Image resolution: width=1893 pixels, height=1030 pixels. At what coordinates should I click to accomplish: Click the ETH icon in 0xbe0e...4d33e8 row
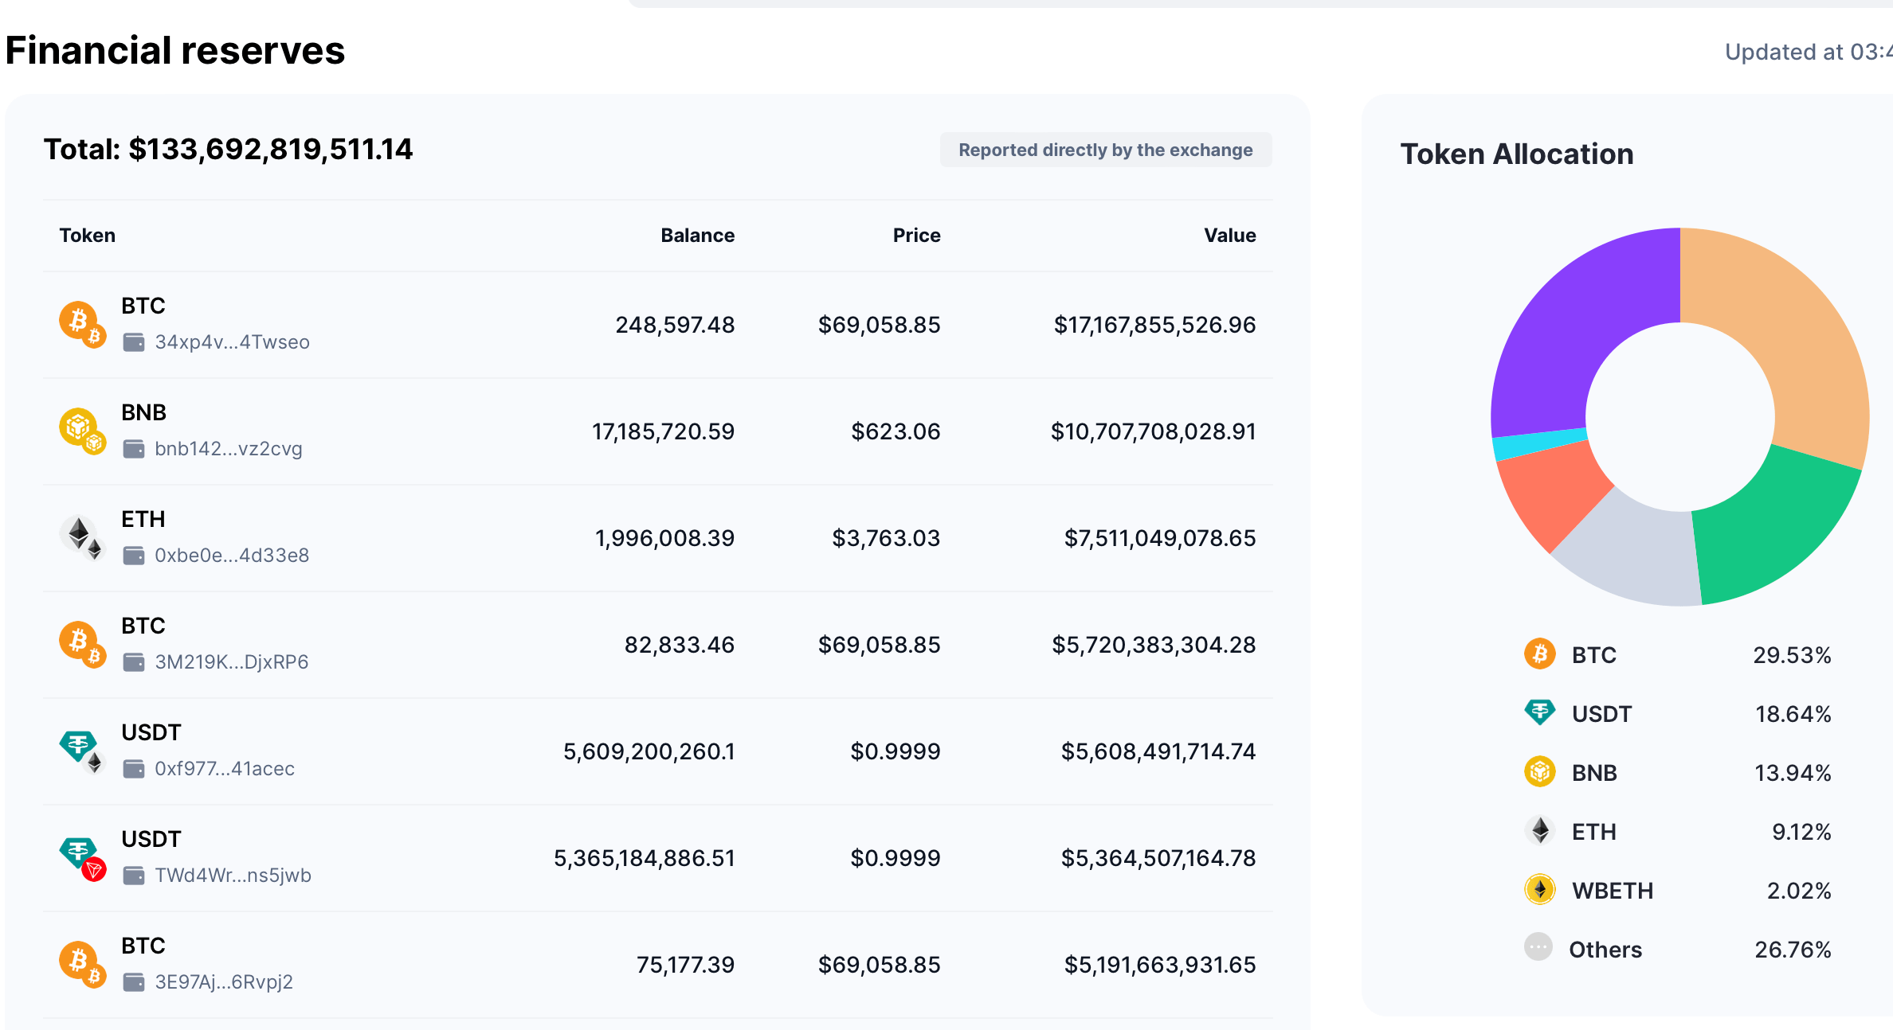(82, 537)
